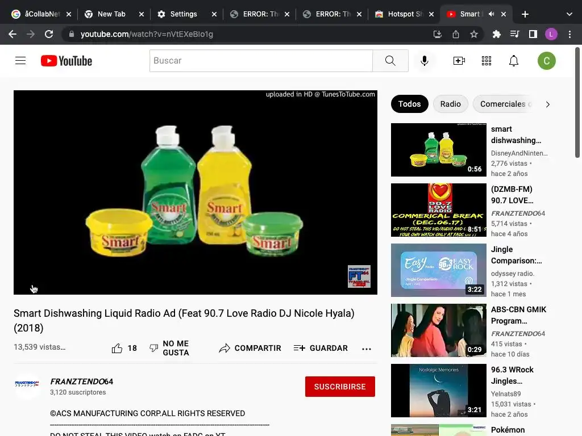Click the install app icon in address bar
The height and width of the screenshot is (436, 582).
pos(437,34)
